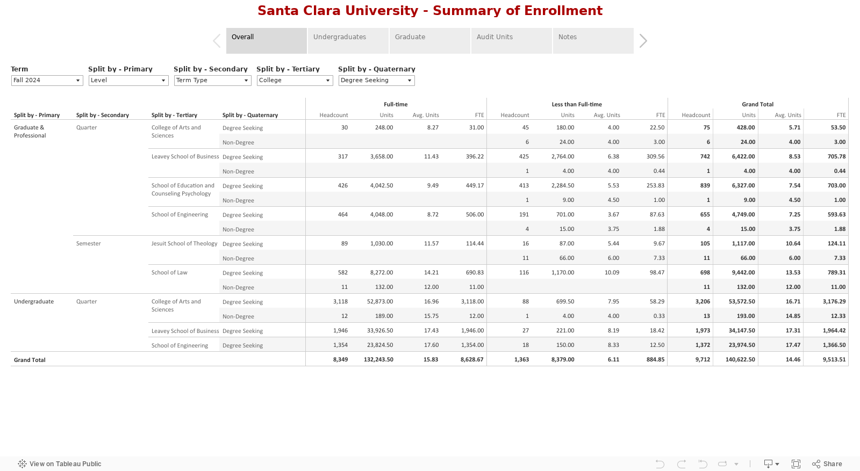The width and height of the screenshot is (860, 471).
Task: Click the dashboard title Santa Clara University
Action: point(430,11)
